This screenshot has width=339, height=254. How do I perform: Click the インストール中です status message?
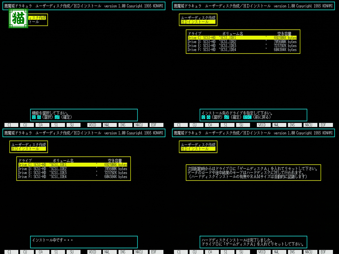pos(53,240)
